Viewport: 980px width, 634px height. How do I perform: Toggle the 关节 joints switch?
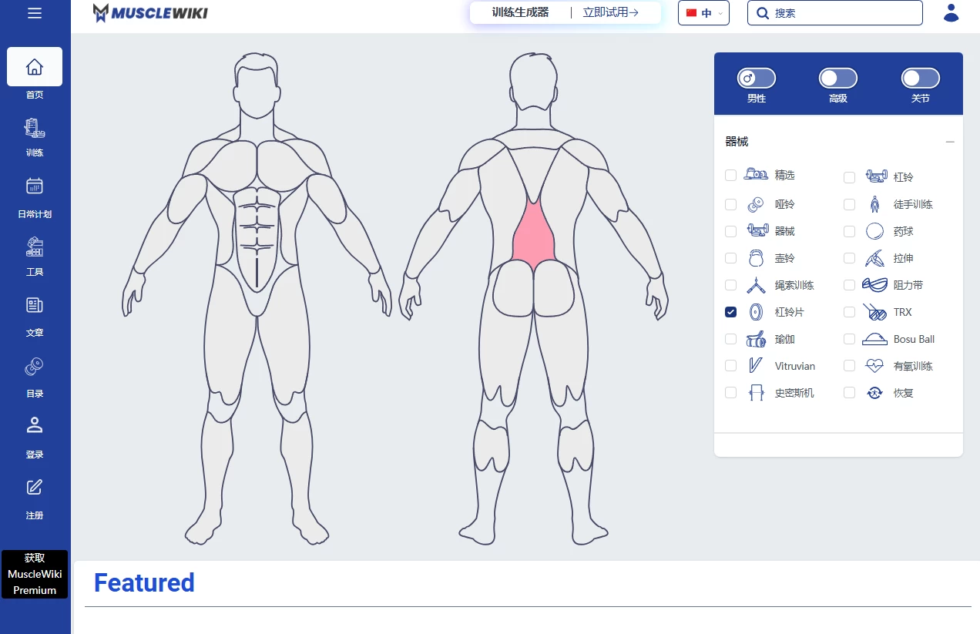(921, 78)
